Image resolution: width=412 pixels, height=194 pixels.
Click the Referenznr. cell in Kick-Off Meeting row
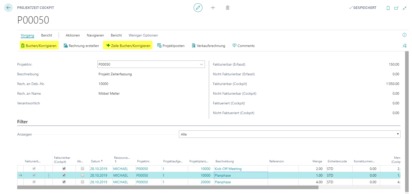coord(283,169)
